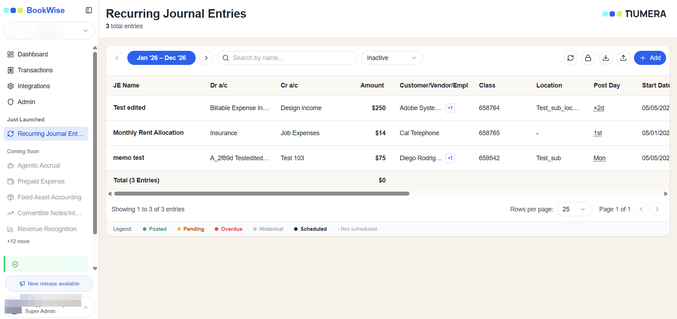Expand the company selector dropdown
The width and height of the screenshot is (677, 319).
[x=49, y=31]
